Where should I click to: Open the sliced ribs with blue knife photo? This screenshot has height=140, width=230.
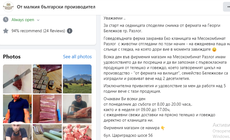(x=47, y=109)
